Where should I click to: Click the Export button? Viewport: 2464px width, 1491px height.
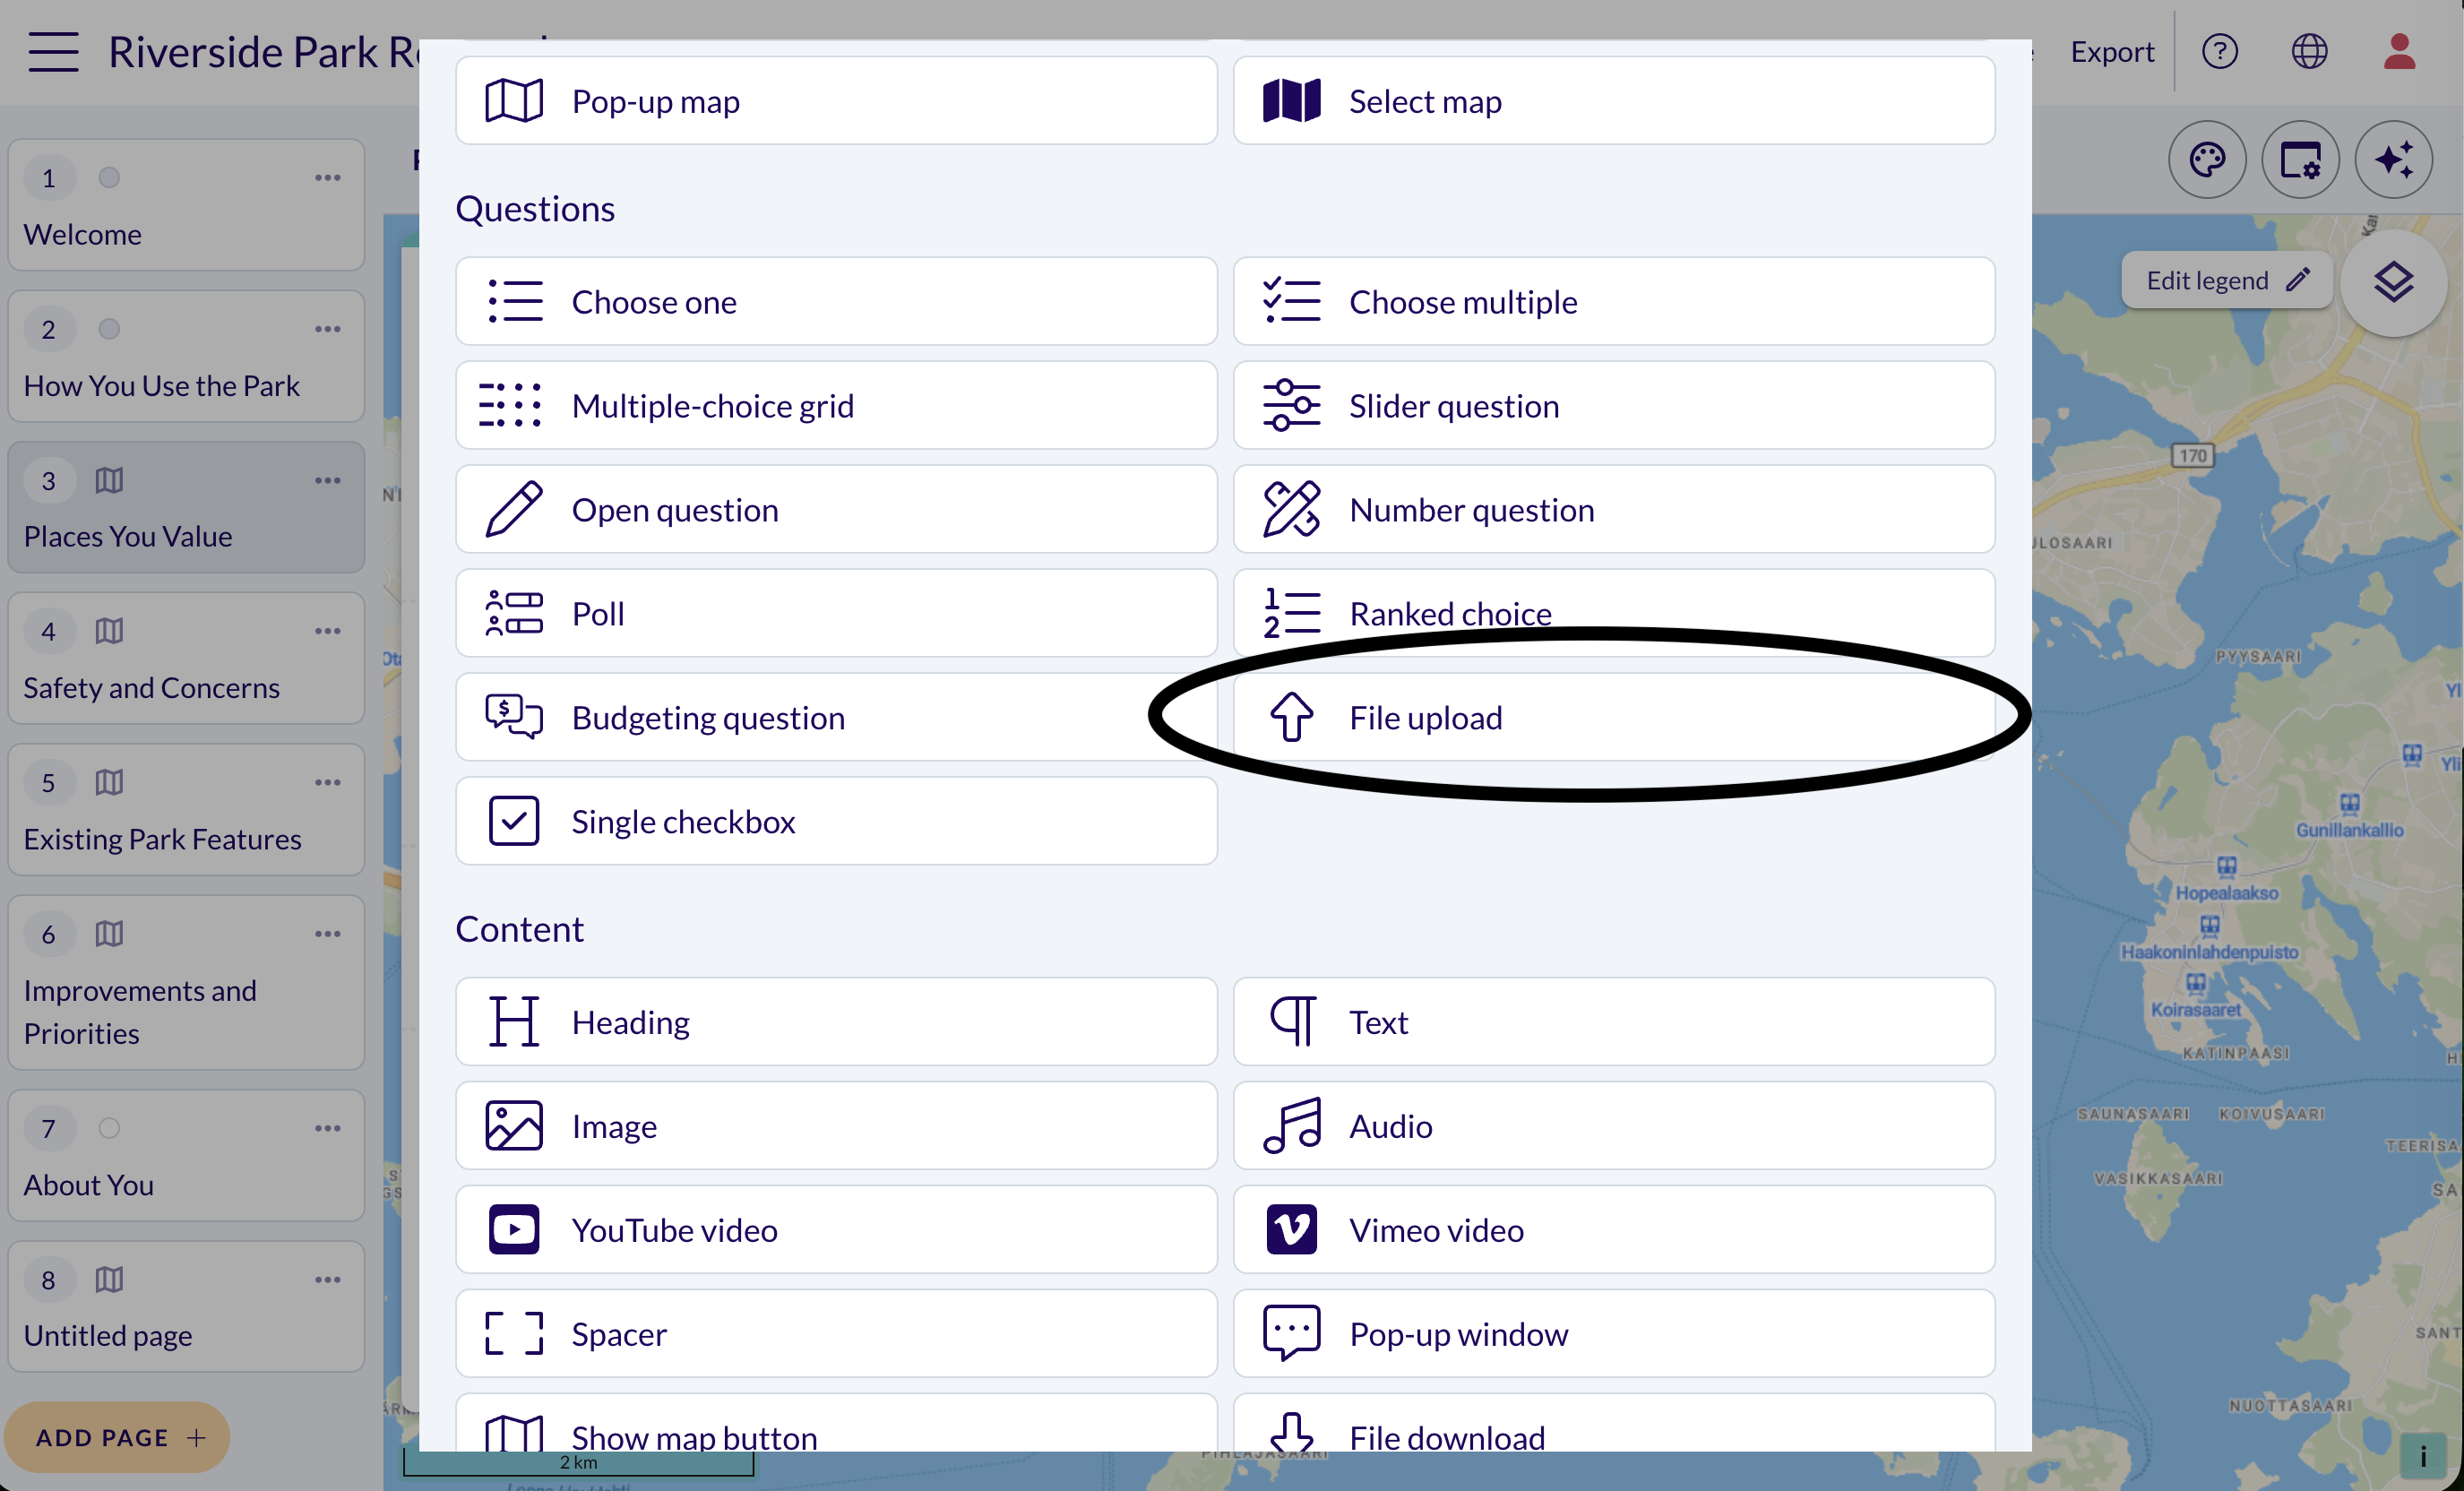click(x=2111, y=51)
